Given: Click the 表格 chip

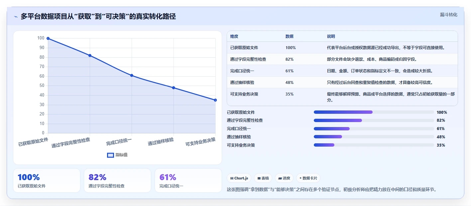Looking at the screenshot, I should [263, 178].
